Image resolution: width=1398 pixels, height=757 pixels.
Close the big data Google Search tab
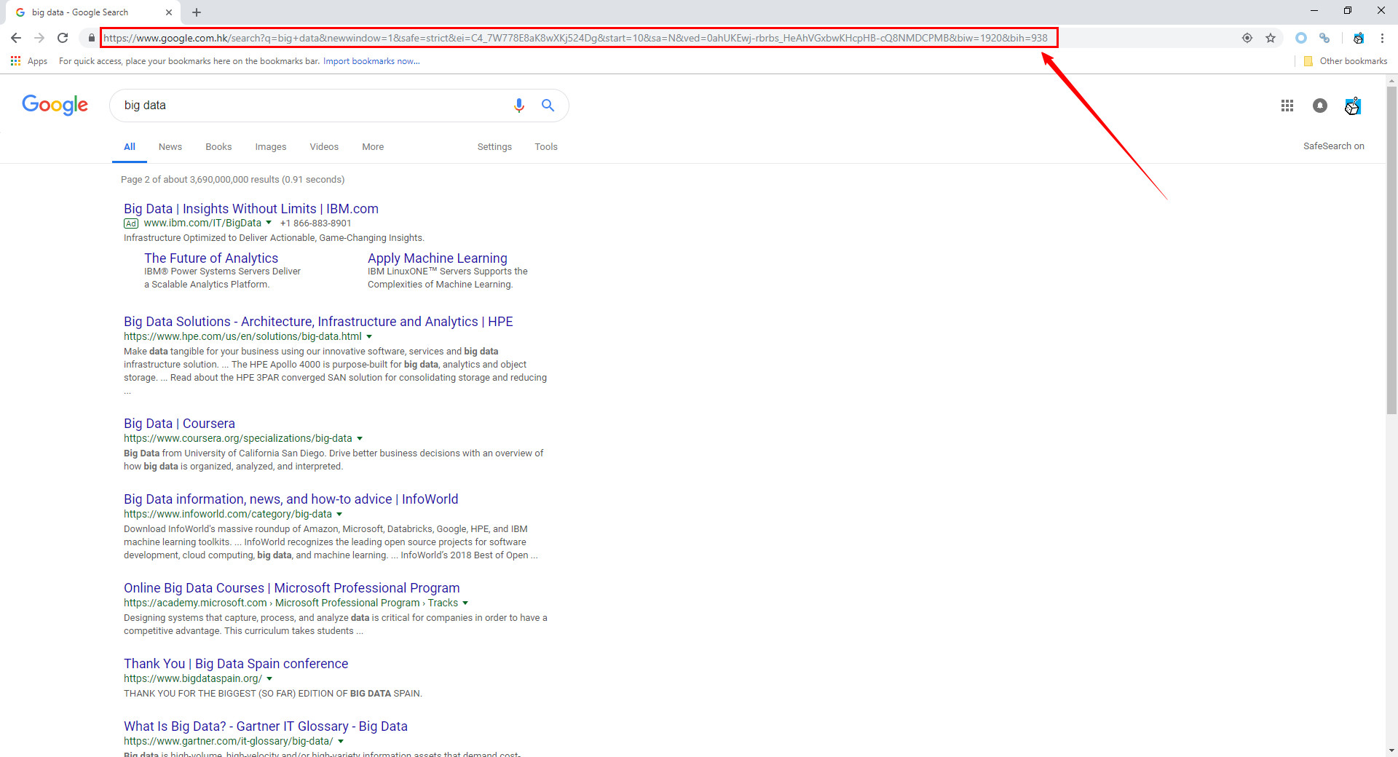click(169, 12)
